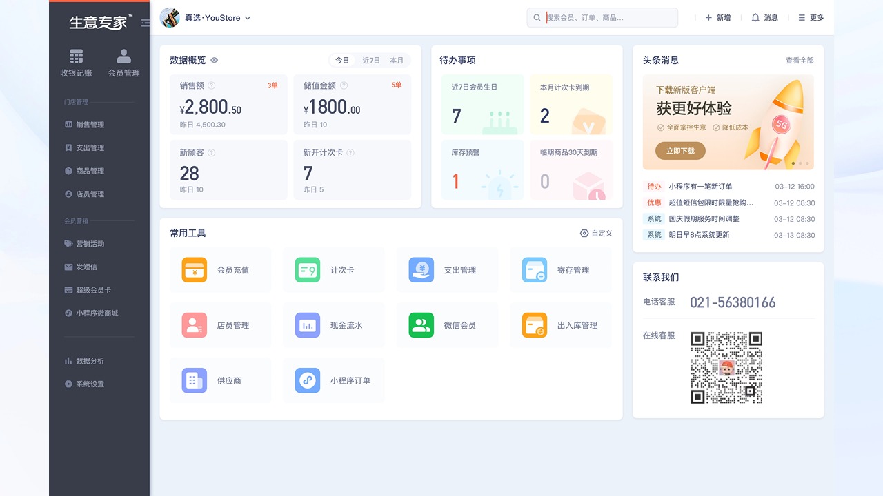
Task: Open the 近7日会员生日 todo card
Action: (x=482, y=105)
